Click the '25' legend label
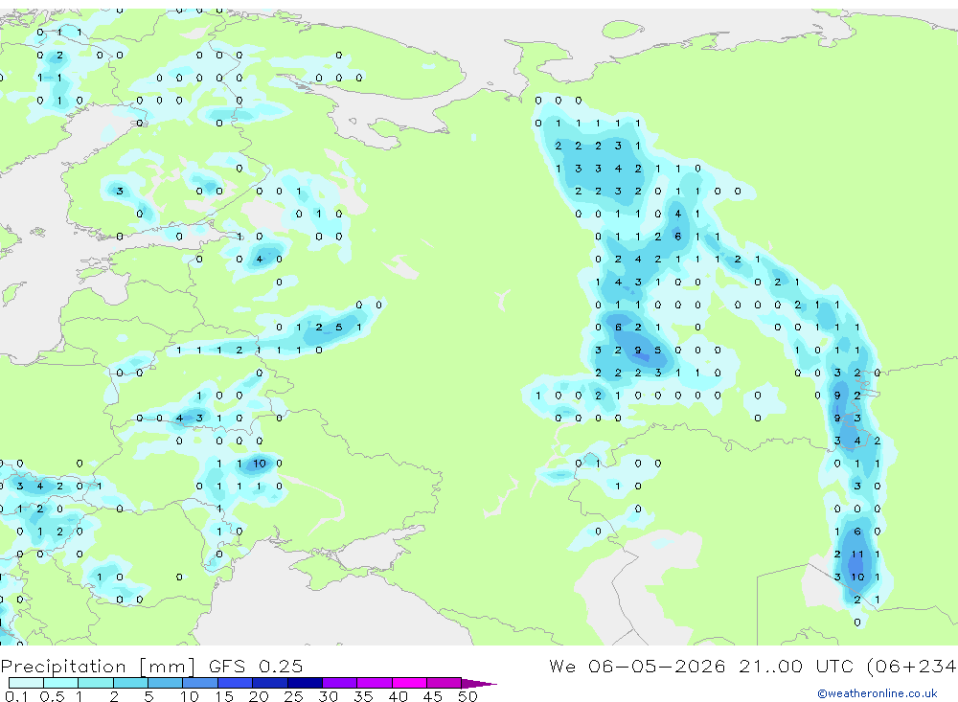Screen dimensions: 958x702 point(293,696)
